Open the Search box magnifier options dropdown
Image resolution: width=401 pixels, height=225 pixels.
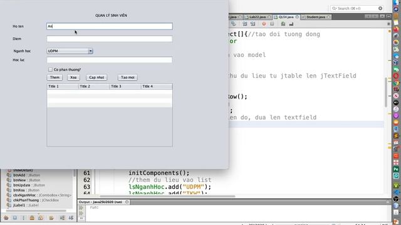334,8
